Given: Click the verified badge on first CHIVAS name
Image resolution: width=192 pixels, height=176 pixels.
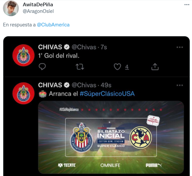Looking at the screenshot, I should coord(67,47).
